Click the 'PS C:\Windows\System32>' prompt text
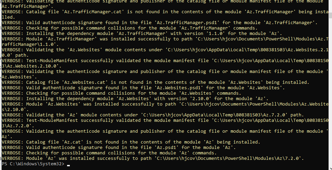Image resolution: width=332 pixels, height=170 pixels. click(33, 164)
